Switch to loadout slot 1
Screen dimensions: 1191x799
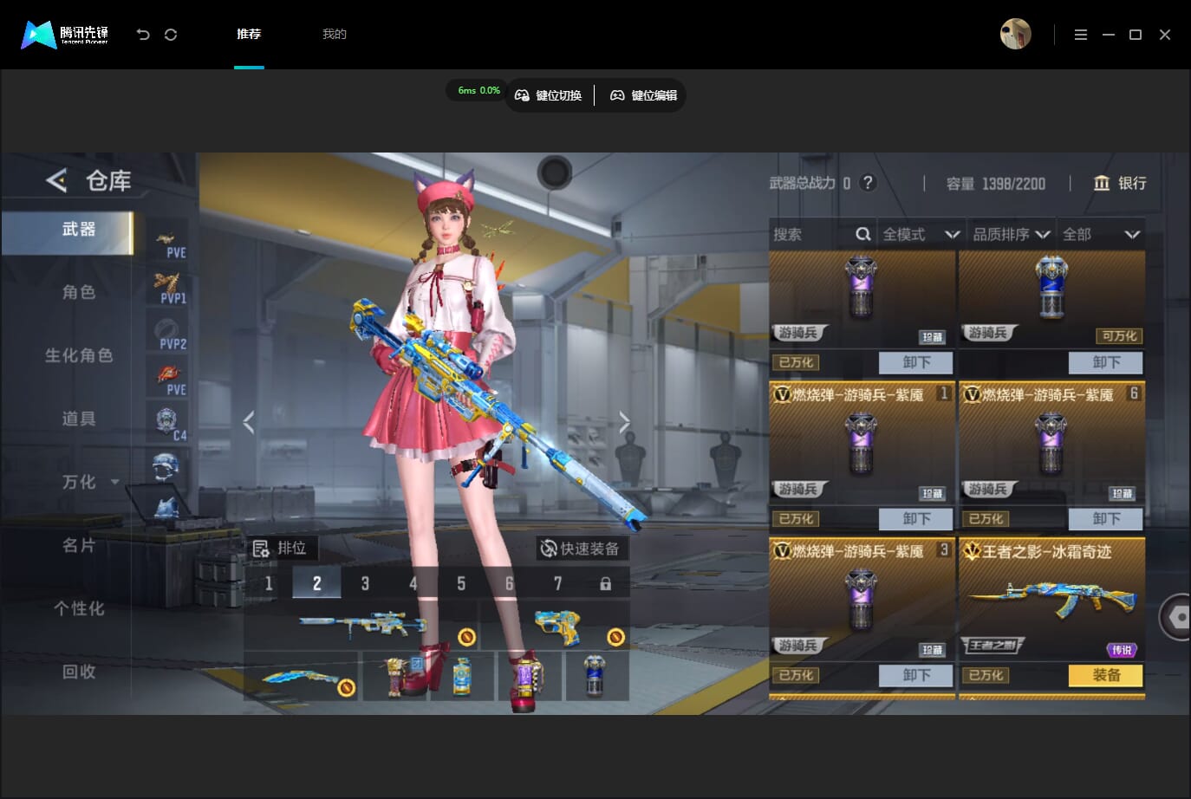coord(269,583)
